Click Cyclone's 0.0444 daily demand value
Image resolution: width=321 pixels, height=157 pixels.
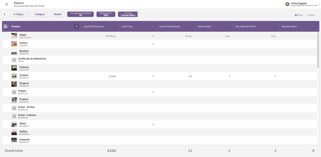112,76
